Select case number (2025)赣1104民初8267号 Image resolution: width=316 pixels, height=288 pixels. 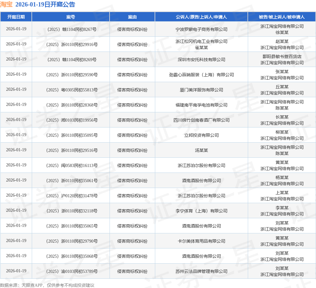click(x=72, y=29)
